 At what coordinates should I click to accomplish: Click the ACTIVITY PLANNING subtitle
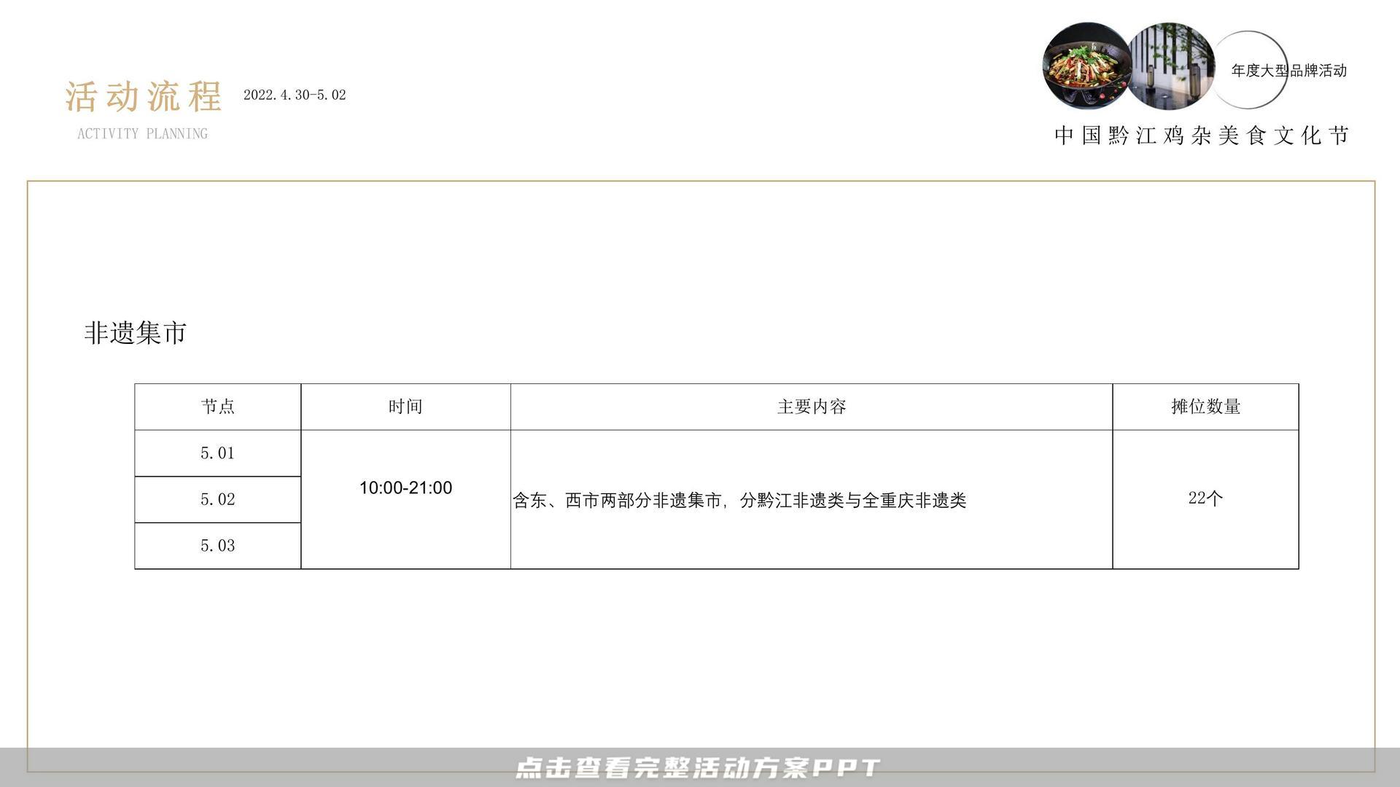(142, 133)
